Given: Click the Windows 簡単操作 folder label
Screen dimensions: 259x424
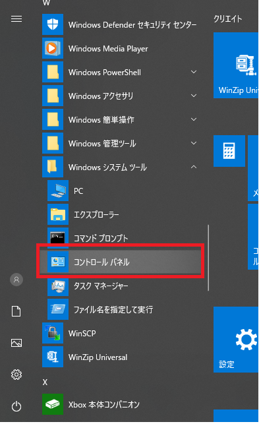Looking at the screenshot, I should pos(101,120).
